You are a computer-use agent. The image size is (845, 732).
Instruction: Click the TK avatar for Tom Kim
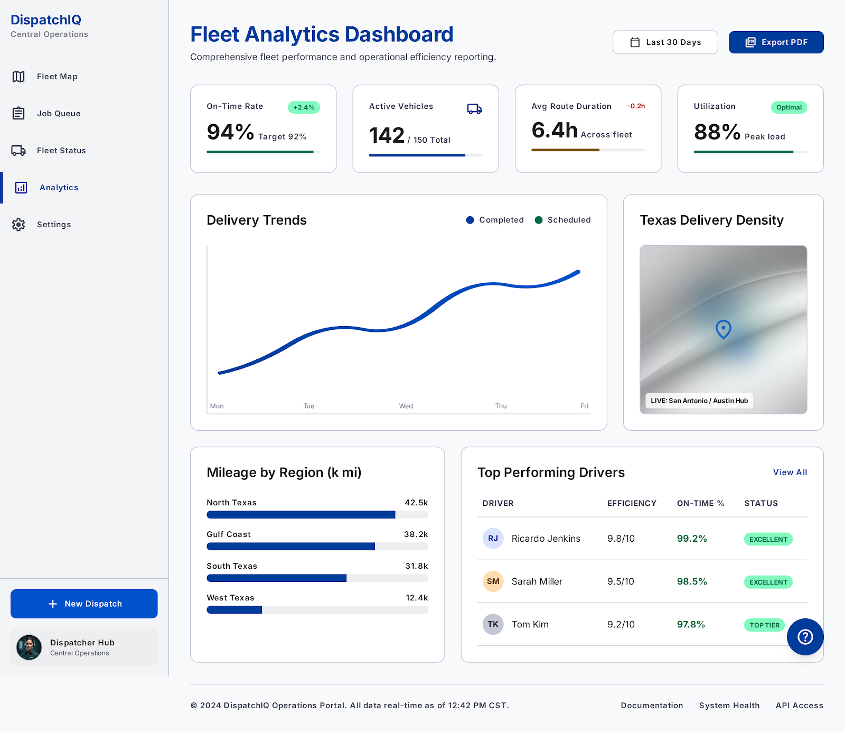[x=493, y=624]
